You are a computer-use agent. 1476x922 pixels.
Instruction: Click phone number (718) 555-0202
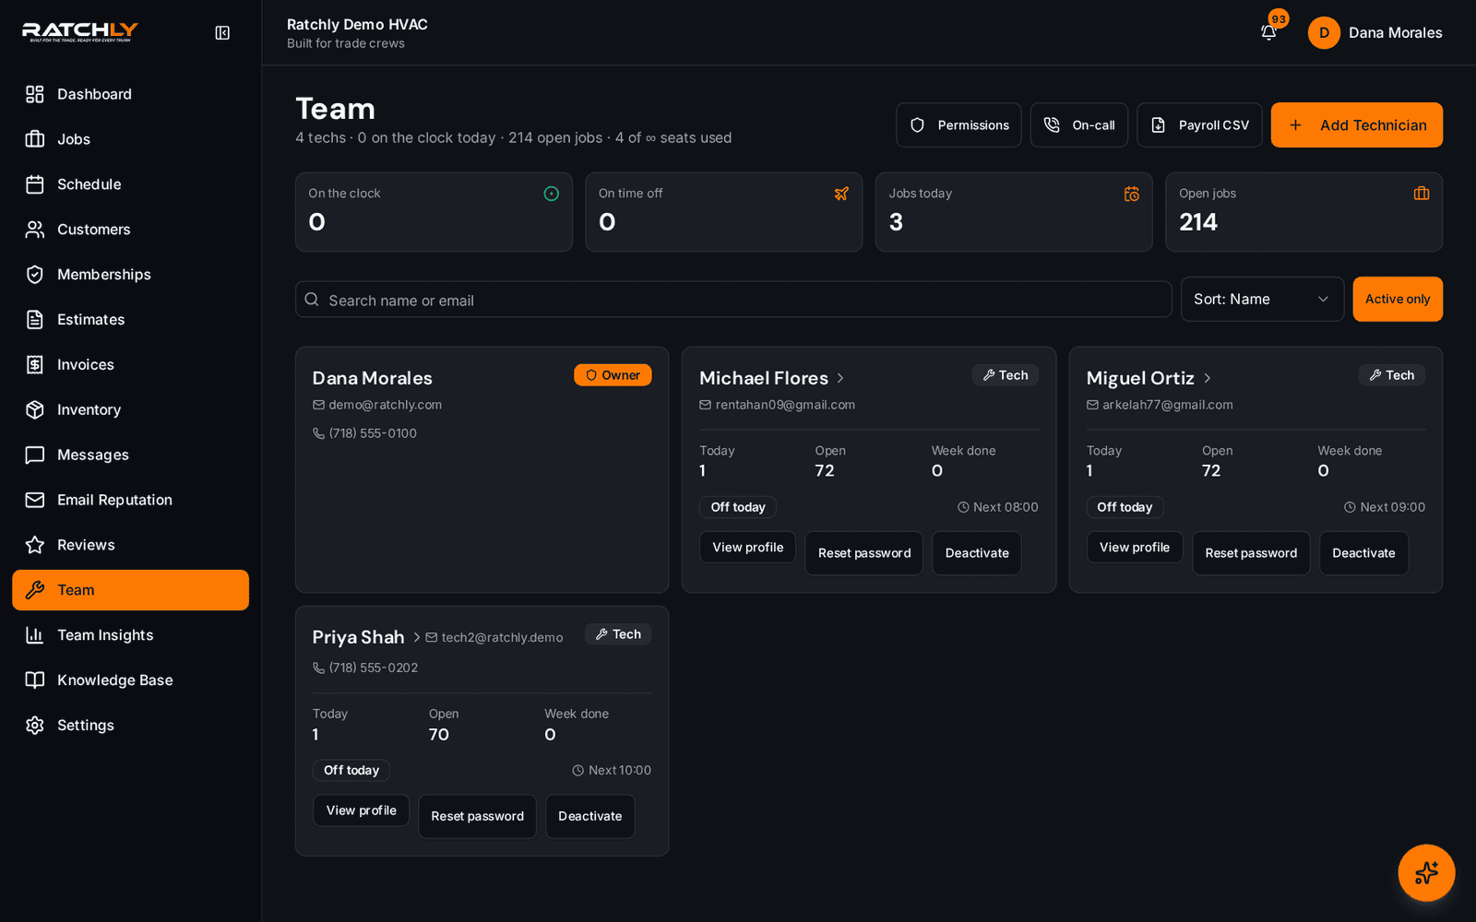coord(374,668)
